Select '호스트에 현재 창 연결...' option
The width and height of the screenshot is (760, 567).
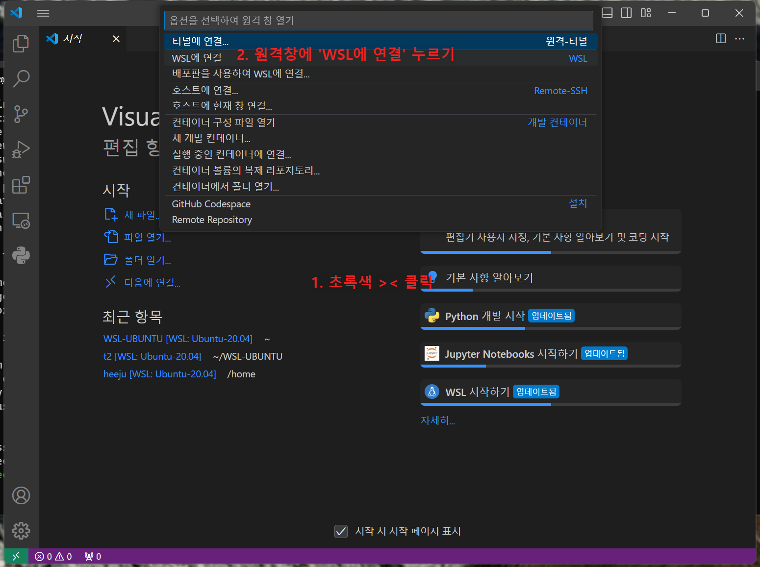click(x=380, y=106)
